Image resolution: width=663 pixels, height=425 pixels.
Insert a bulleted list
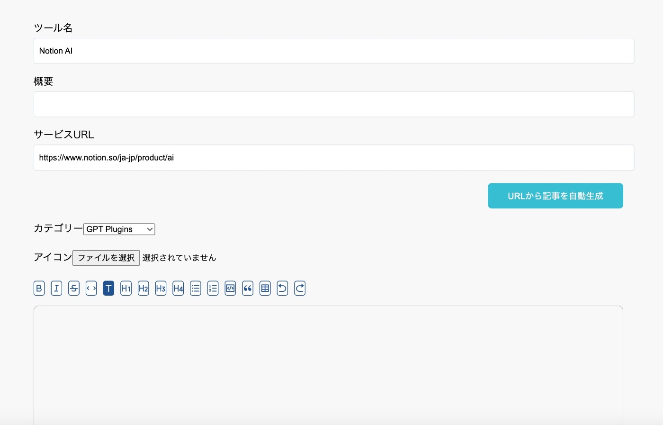point(196,288)
